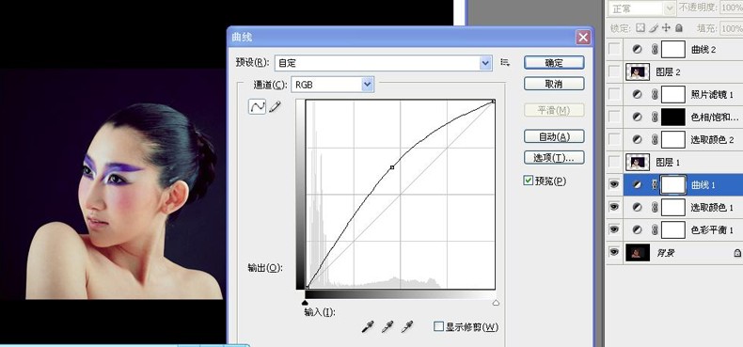Select the 图层 1 image thumbnail
This screenshot has width=743, height=347.
point(638,162)
